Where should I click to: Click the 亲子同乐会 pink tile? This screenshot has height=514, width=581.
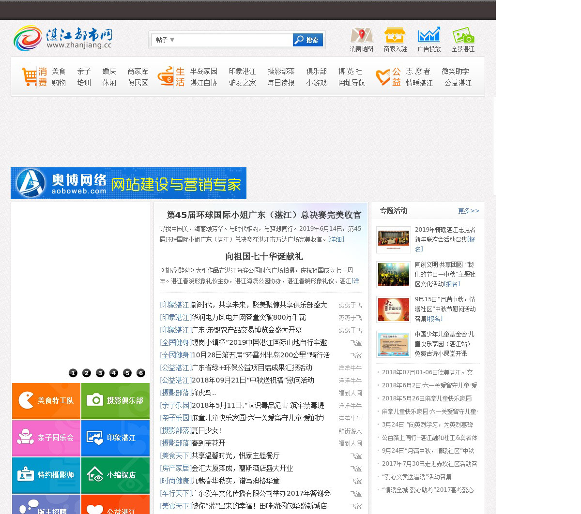click(46, 438)
